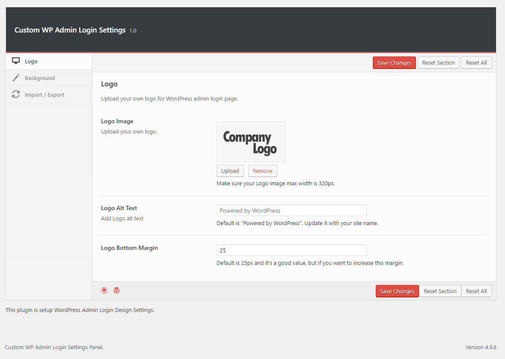
Task: Open the Import / Export tab
Action: (x=45, y=95)
